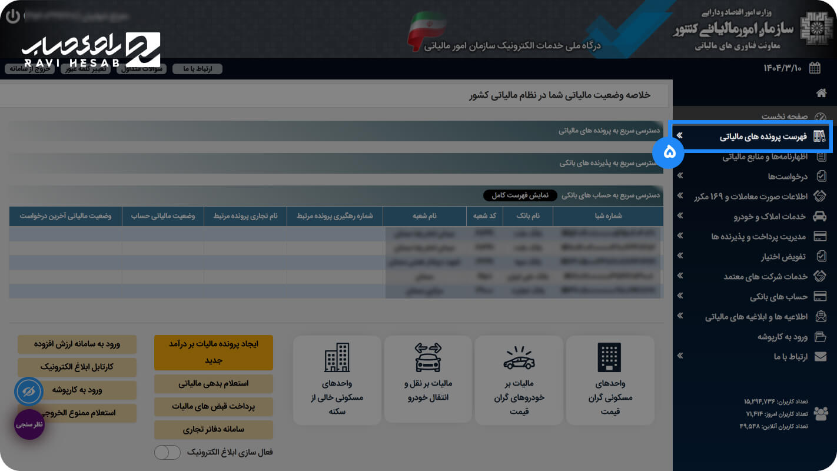Click ایجاد پرونده مالیات بر درآمد جدید

point(214,352)
